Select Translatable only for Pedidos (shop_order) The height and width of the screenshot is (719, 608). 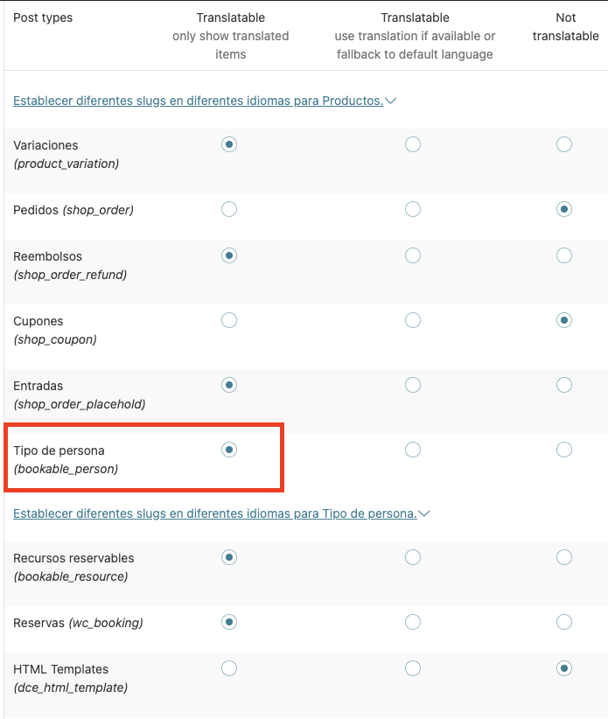(229, 209)
